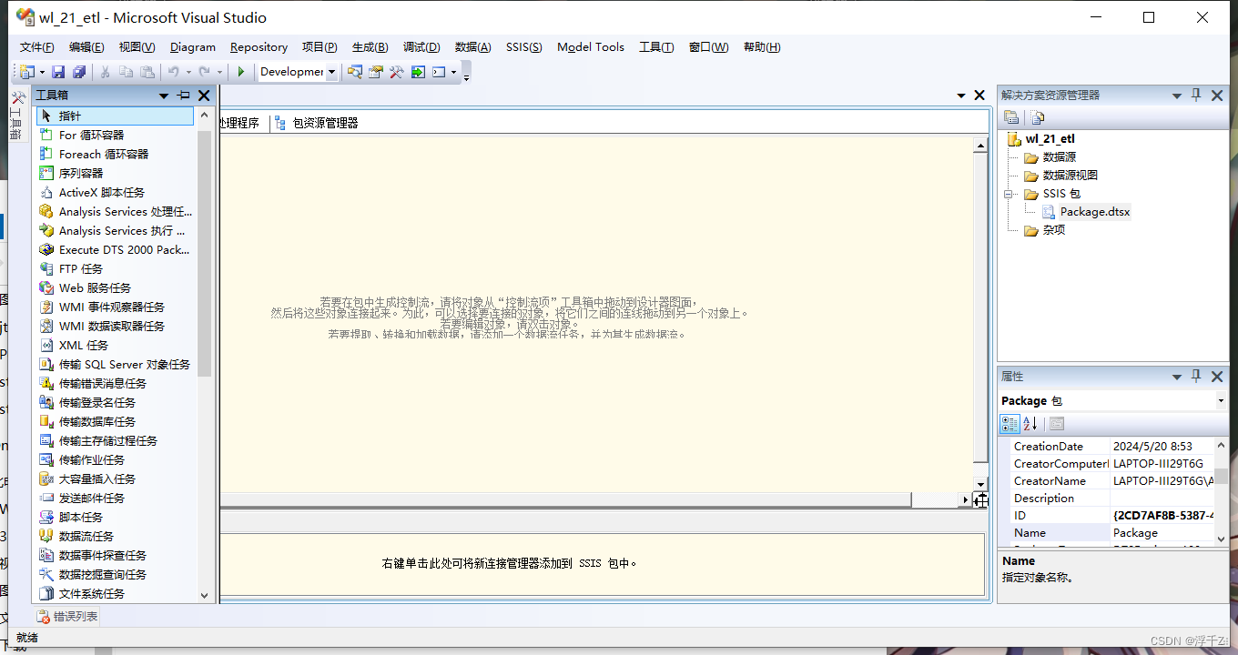Select Execute DTS 2000 Package toolbox item
1238x655 pixels.
(115, 249)
